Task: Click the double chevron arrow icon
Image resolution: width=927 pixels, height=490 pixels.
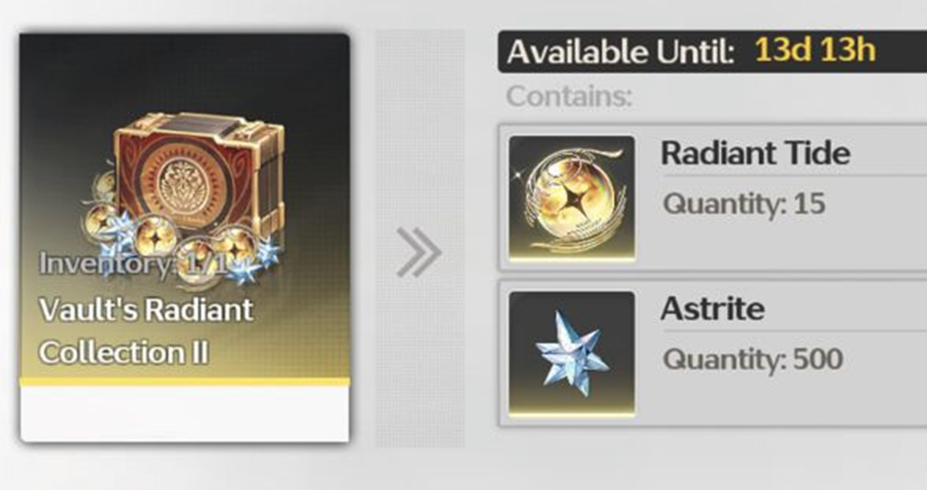Action: click(419, 252)
